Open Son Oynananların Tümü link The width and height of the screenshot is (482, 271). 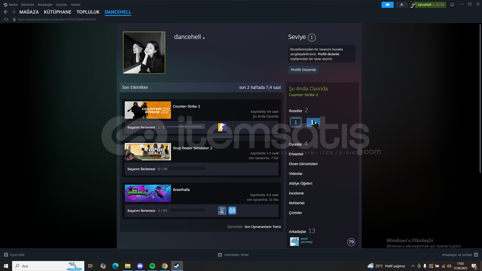263,227
